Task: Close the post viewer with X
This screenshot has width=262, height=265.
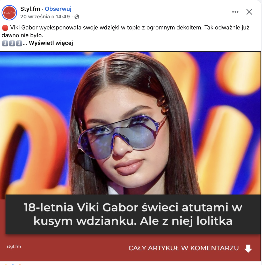Action: tap(249, 12)
